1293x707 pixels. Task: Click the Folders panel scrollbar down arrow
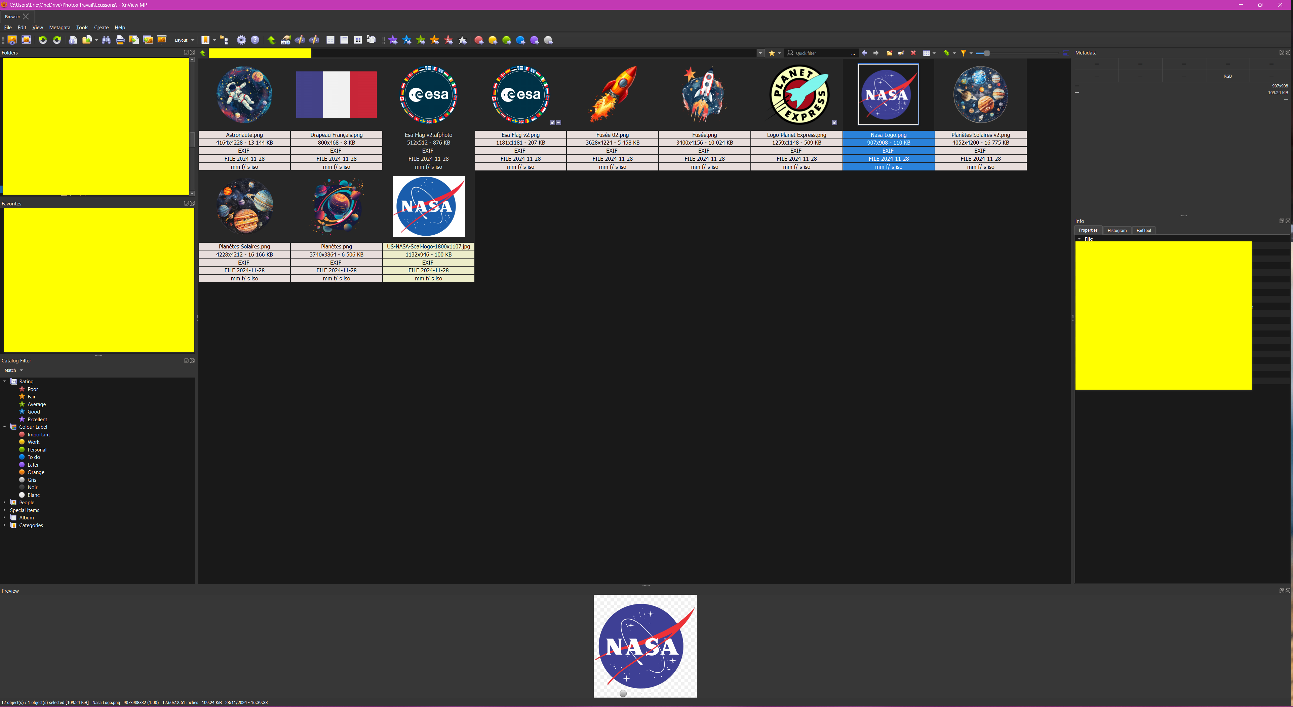192,193
